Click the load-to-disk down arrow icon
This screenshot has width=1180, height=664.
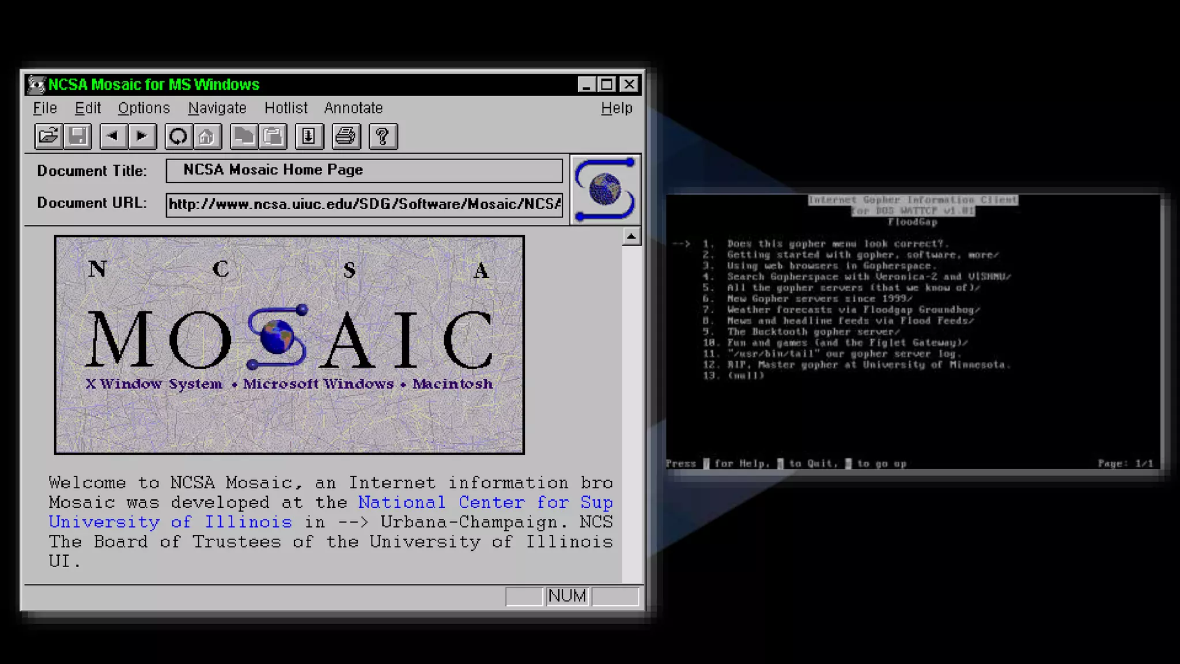[309, 137]
